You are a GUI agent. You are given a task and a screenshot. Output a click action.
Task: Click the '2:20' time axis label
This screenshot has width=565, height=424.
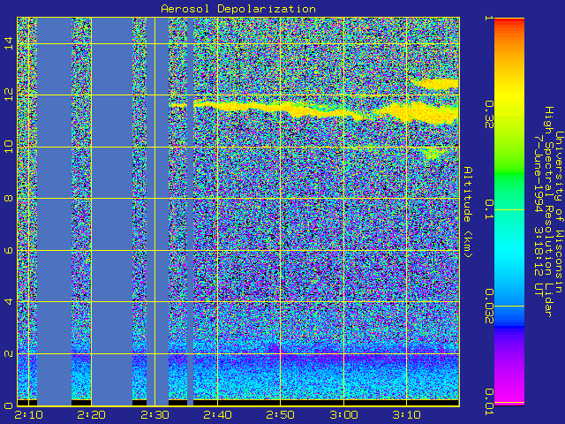click(x=91, y=414)
